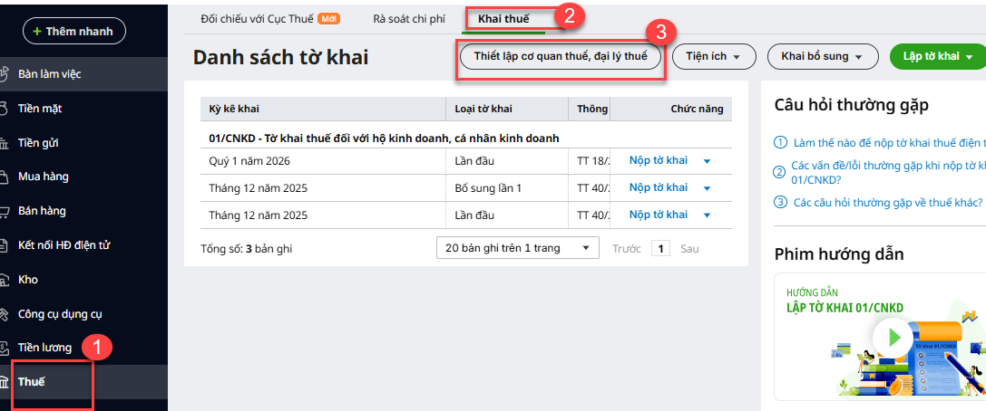Click Thiết lập cơ quan thuế, đại lý thuế
The width and height of the screenshot is (986, 411).
coord(561,56)
